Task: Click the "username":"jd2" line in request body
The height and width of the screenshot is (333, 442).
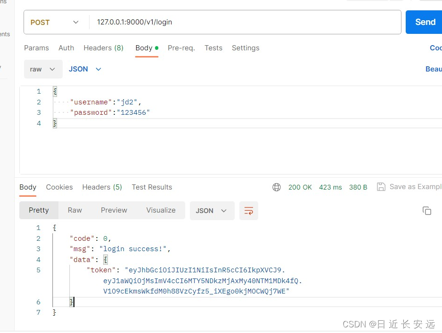Action: tap(106, 102)
